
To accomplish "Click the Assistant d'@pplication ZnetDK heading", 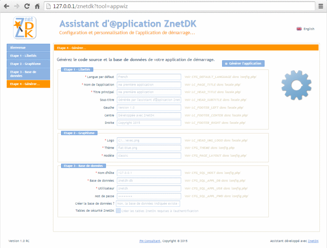I will tap(128, 24).
